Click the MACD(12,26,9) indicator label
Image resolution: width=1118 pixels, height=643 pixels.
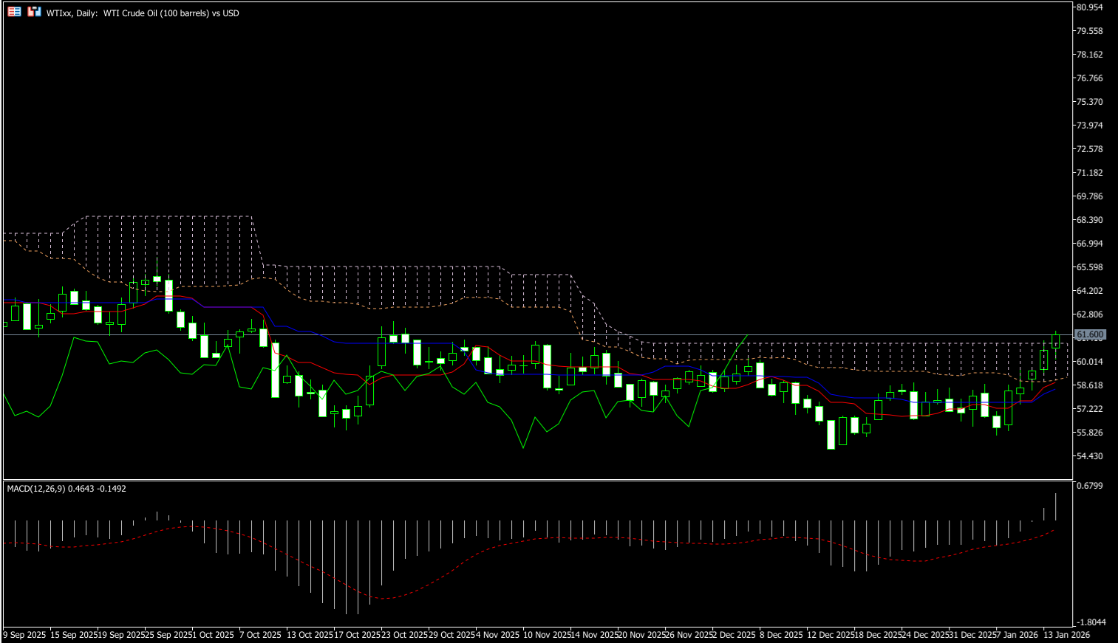pos(67,489)
